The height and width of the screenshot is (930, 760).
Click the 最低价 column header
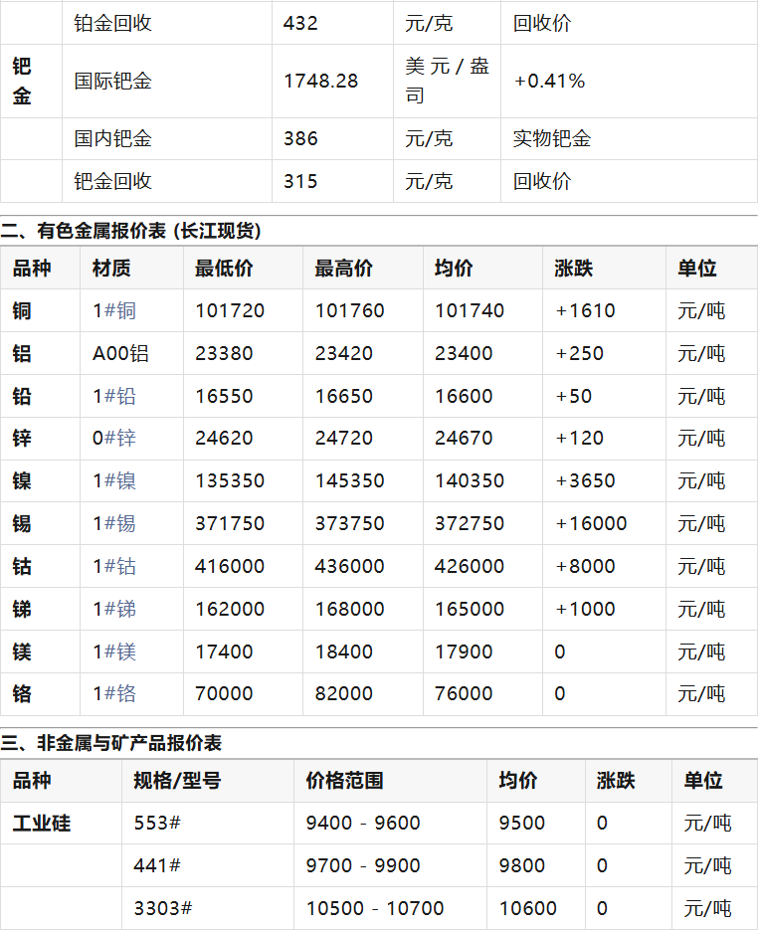coord(224,269)
